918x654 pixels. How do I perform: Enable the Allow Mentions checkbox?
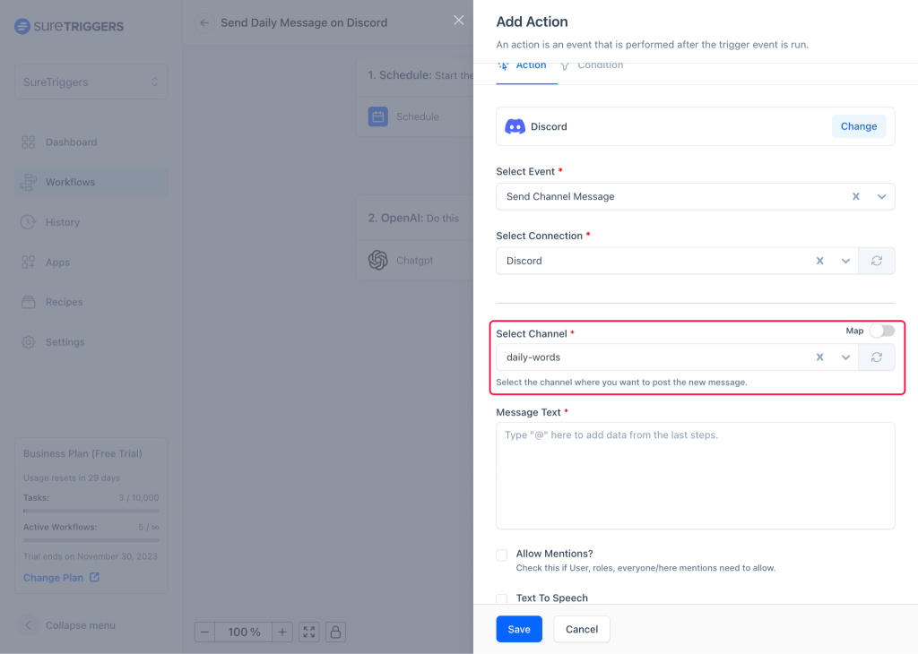(x=502, y=555)
